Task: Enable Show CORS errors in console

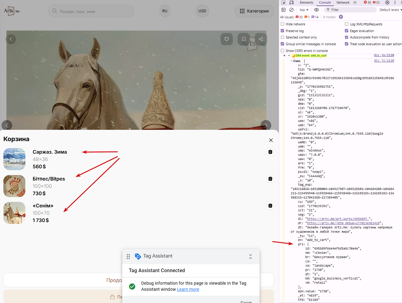Action: tap(283, 51)
